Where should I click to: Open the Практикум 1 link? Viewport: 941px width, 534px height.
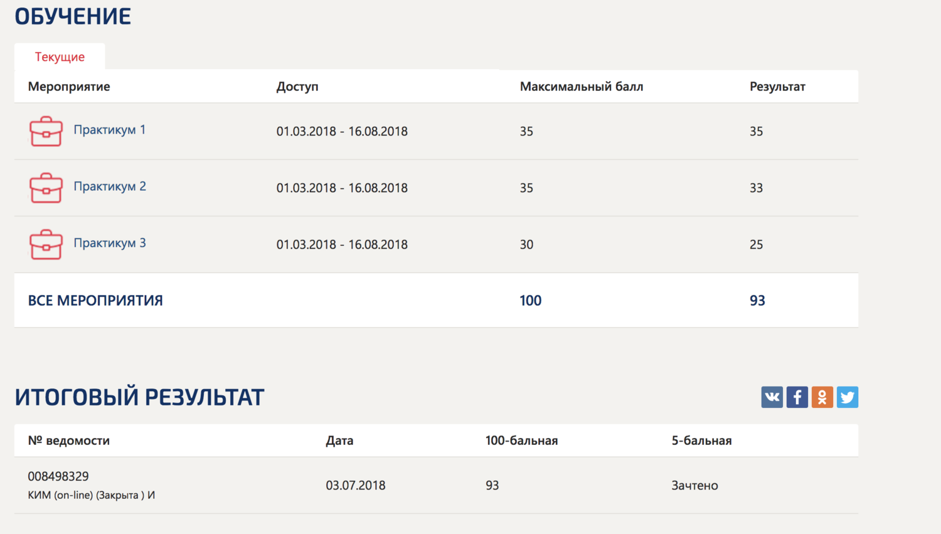click(x=110, y=130)
